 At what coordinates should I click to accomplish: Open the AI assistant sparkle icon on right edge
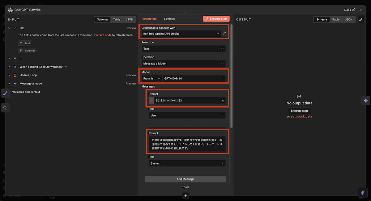(x=365, y=100)
